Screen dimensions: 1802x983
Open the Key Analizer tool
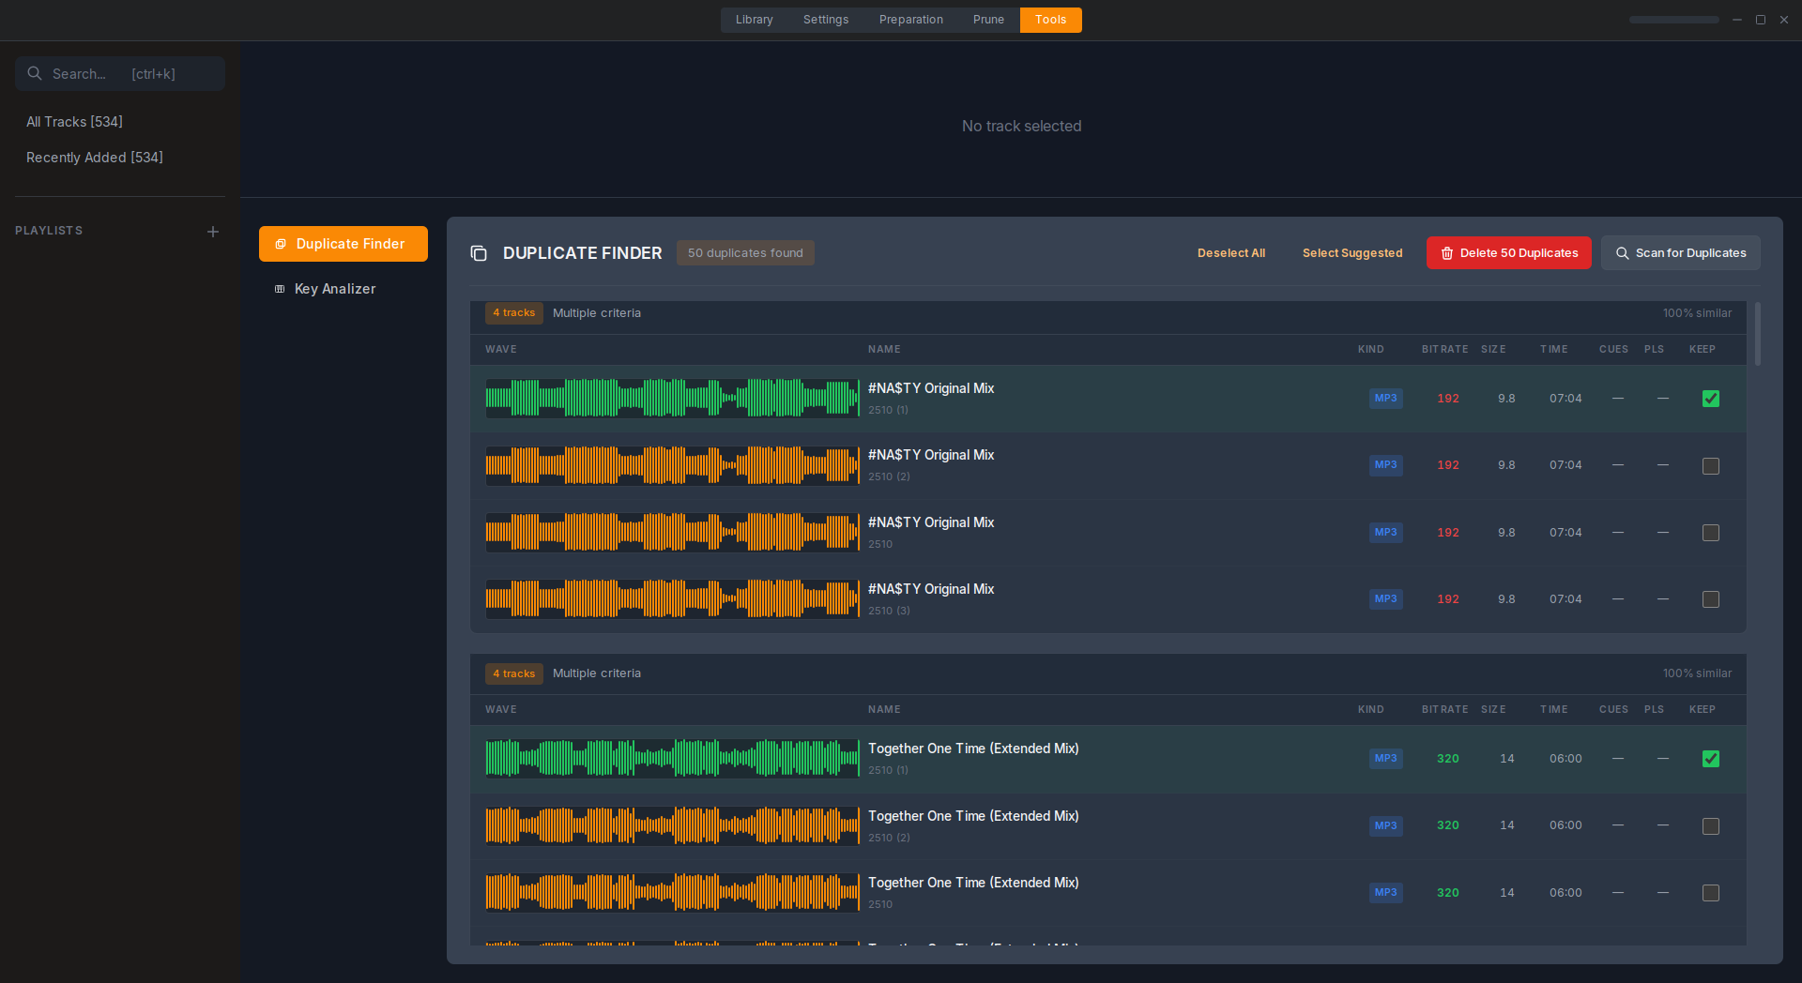(333, 289)
